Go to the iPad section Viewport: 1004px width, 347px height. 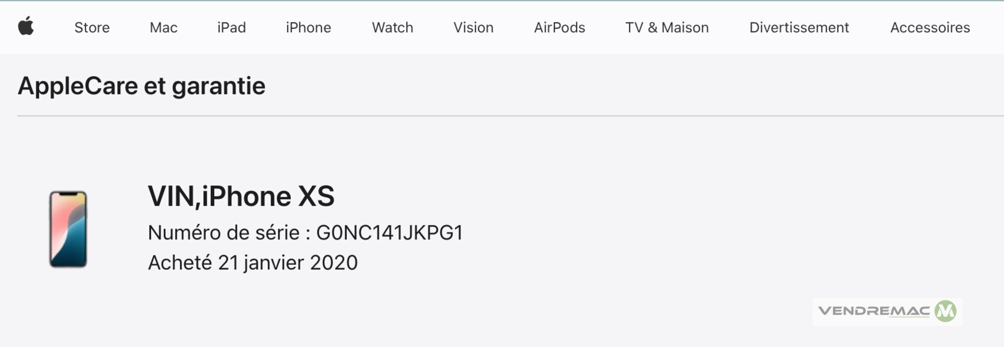pos(232,28)
